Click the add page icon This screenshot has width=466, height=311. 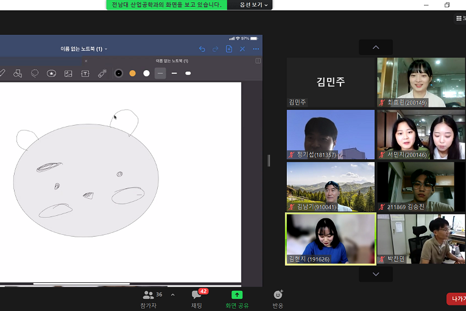pyautogui.click(x=229, y=49)
